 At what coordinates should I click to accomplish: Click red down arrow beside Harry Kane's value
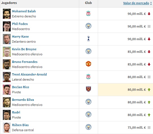[x=149, y=39]
